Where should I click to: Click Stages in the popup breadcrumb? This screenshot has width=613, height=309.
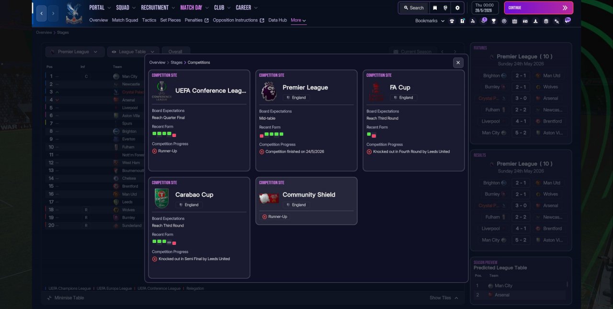coord(177,63)
